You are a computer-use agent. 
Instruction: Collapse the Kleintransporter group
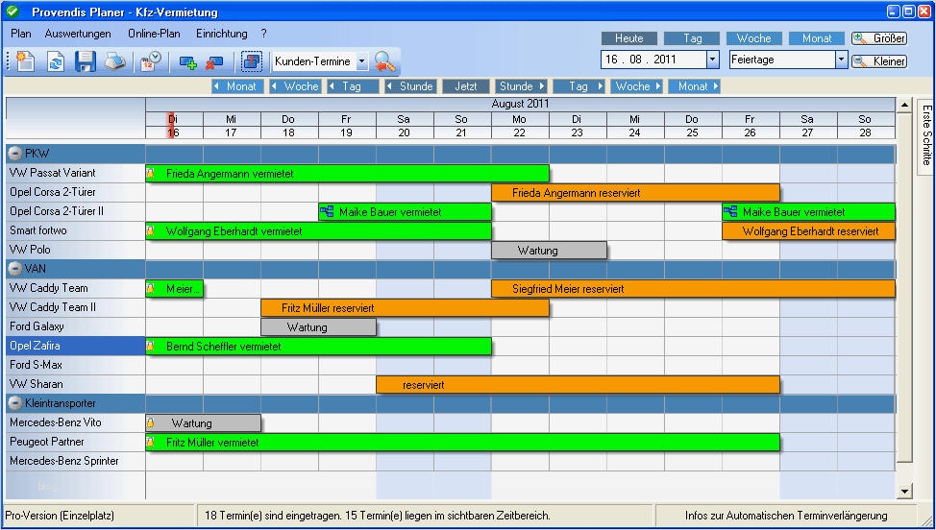click(x=15, y=403)
